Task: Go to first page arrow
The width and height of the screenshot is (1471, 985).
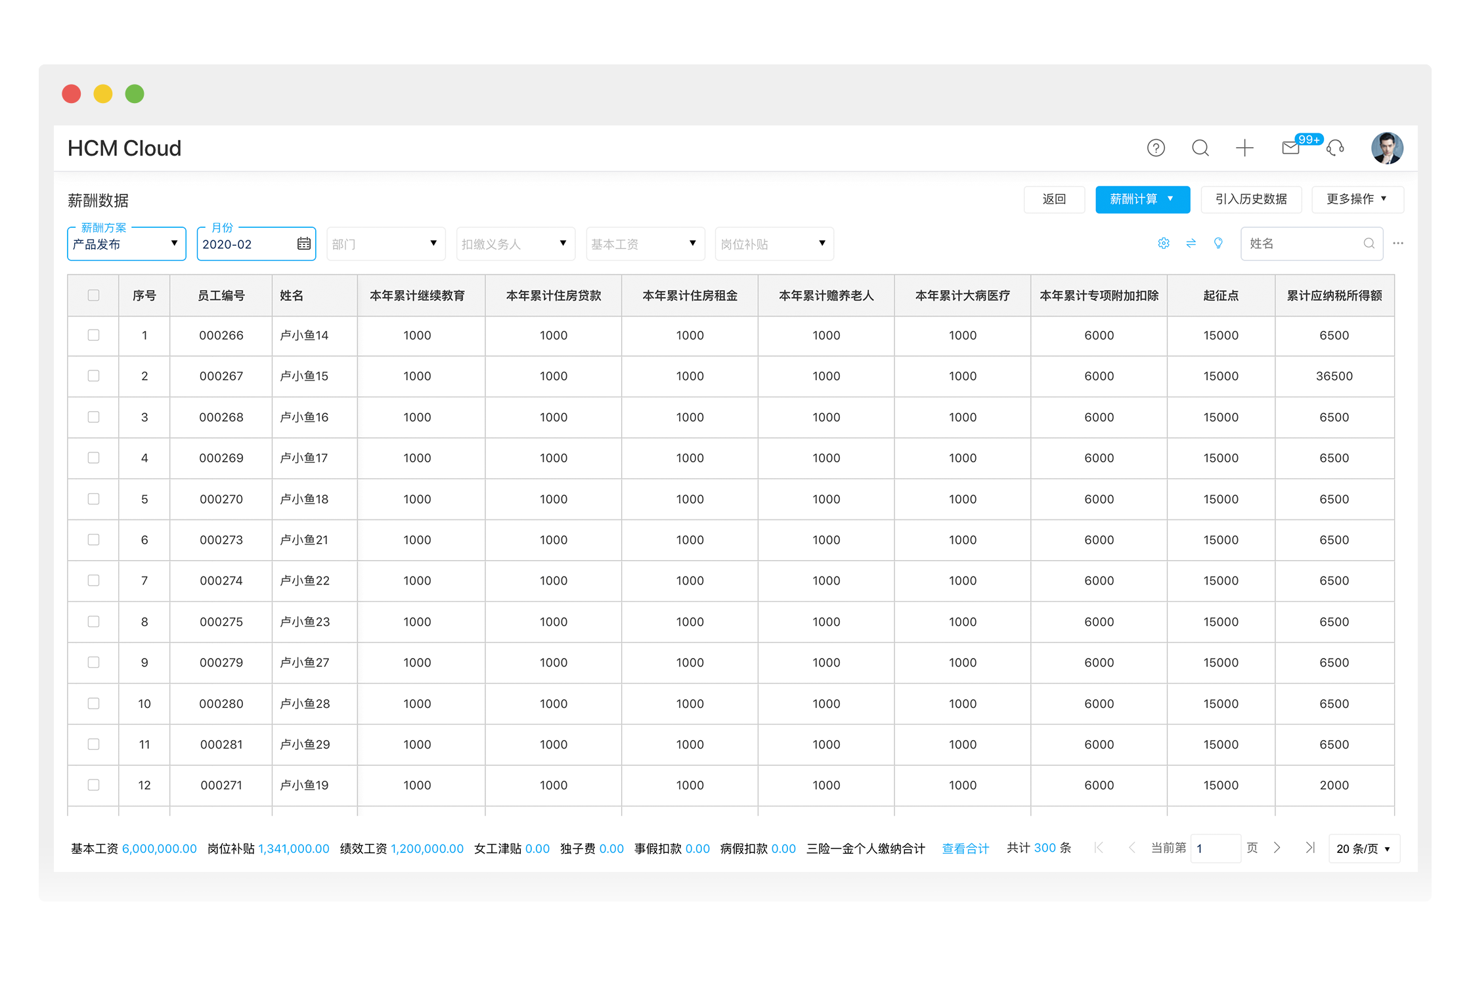Action: 1099,848
